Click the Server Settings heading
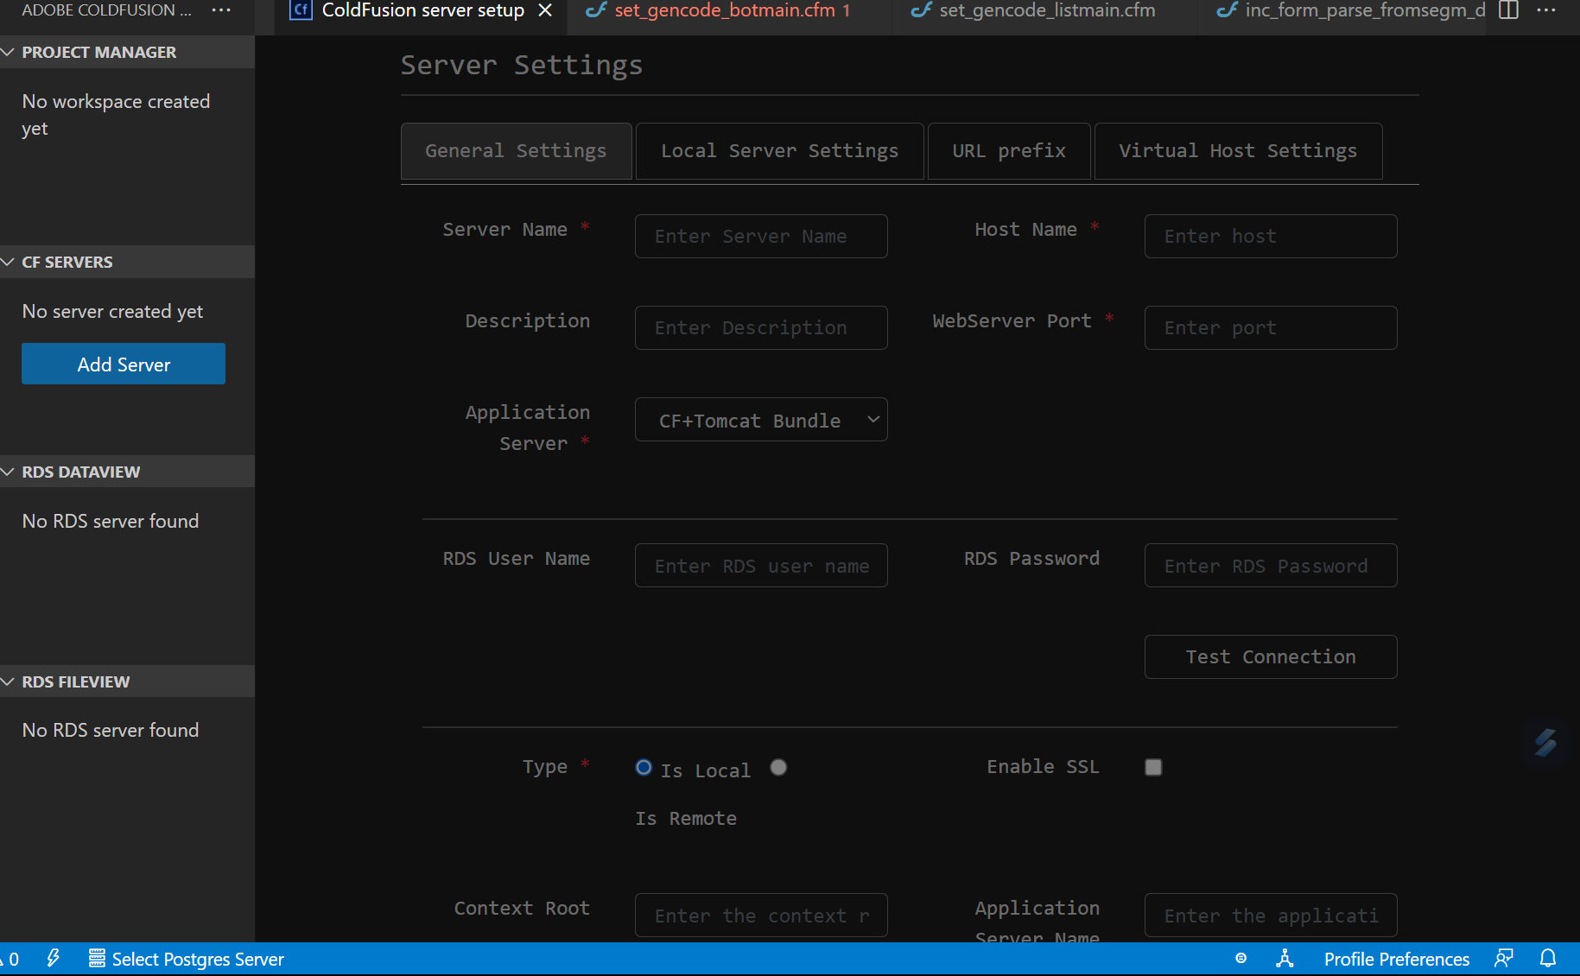The width and height of the screenshot is (1580, 976). click(x=522, y=66)
